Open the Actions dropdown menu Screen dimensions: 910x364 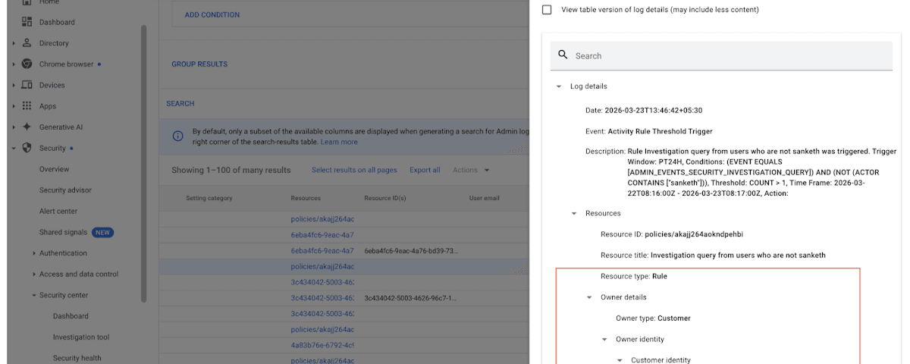[x=471, y=170]
